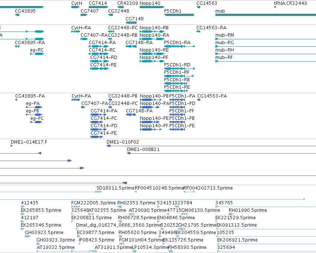This screenshot has height=253, width=316.
Task: Select the AT19322.5prime EST label
Action: (56, 247)
